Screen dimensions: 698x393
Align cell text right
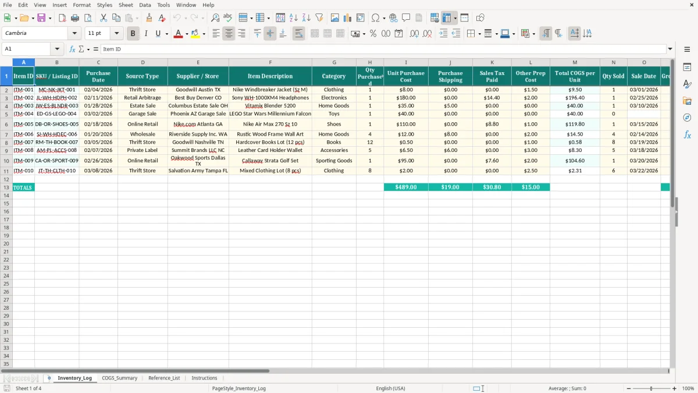241,34
